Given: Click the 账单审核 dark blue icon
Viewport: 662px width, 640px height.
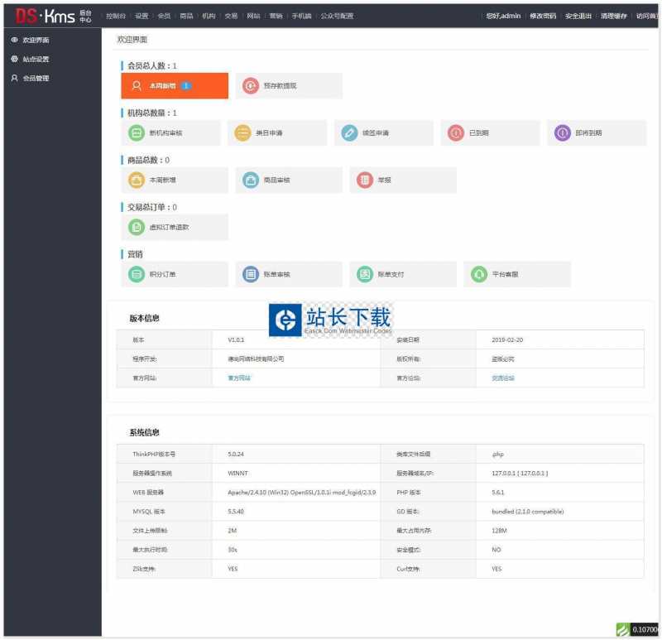Looking at the screenshot, I should pos(251,274).
